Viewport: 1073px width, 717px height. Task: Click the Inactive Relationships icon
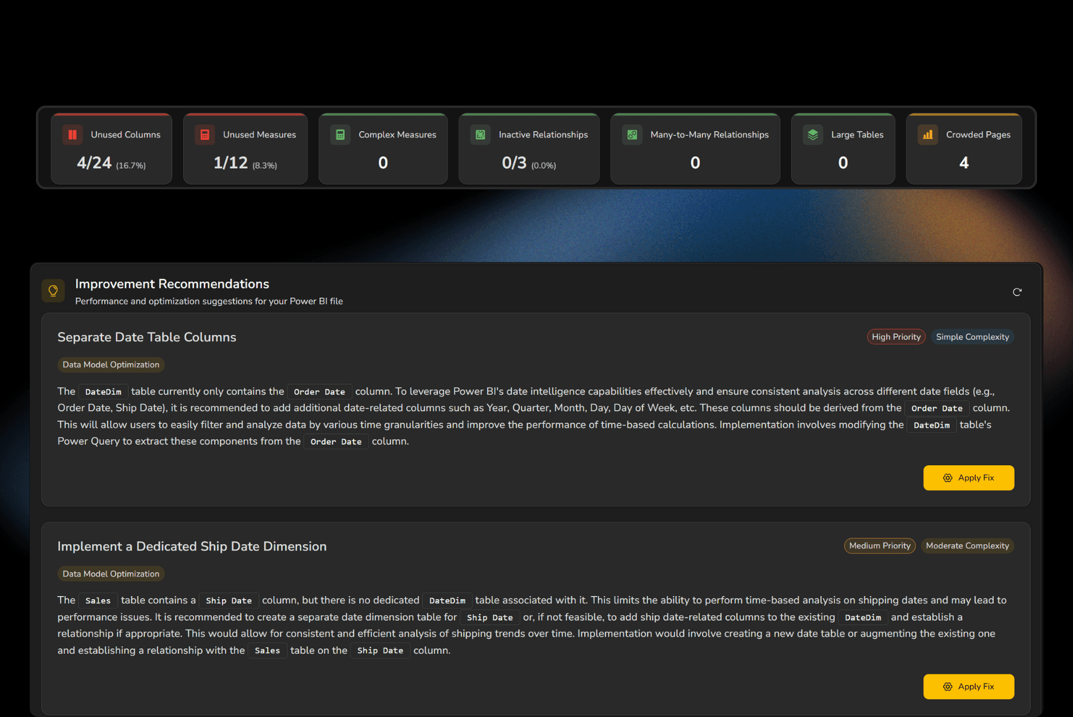480,135
